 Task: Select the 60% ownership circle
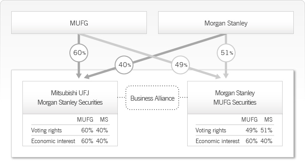click(x=79, y=53)
